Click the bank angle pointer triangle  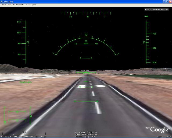[x=86, y=41]
